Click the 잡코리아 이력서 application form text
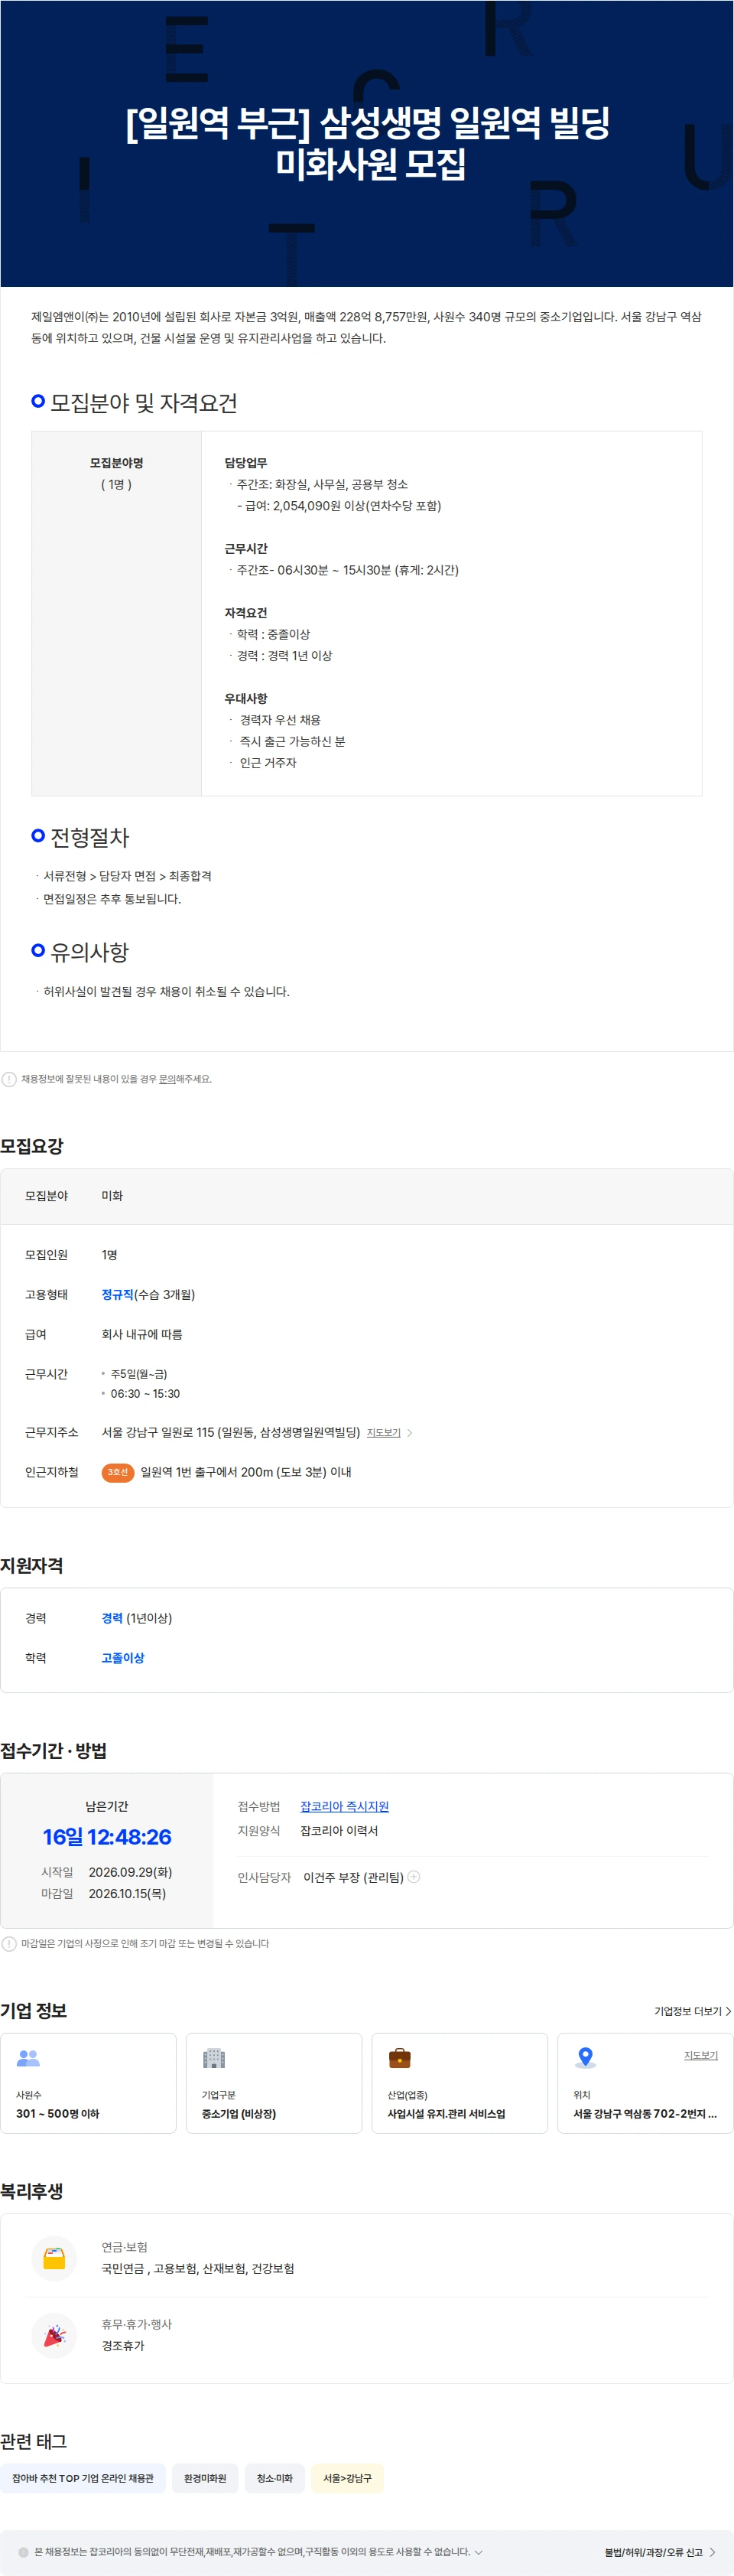 coord(339,1831)
